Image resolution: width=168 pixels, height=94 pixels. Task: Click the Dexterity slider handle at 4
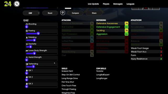pyautogui.click(x=30, y=47)
